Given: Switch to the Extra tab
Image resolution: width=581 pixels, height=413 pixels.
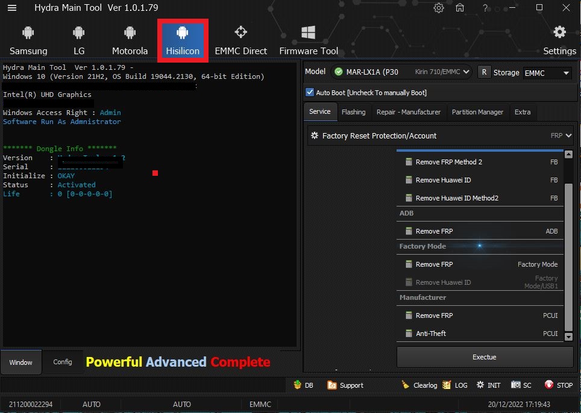Looking at the screenshot, I should (523, 112).
